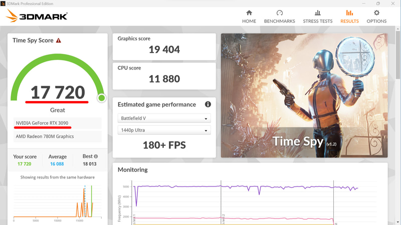401x225 pixels.
Task: Click the 180+ FPS estimate
Action: pyautogui.click(x=164, y=145)
